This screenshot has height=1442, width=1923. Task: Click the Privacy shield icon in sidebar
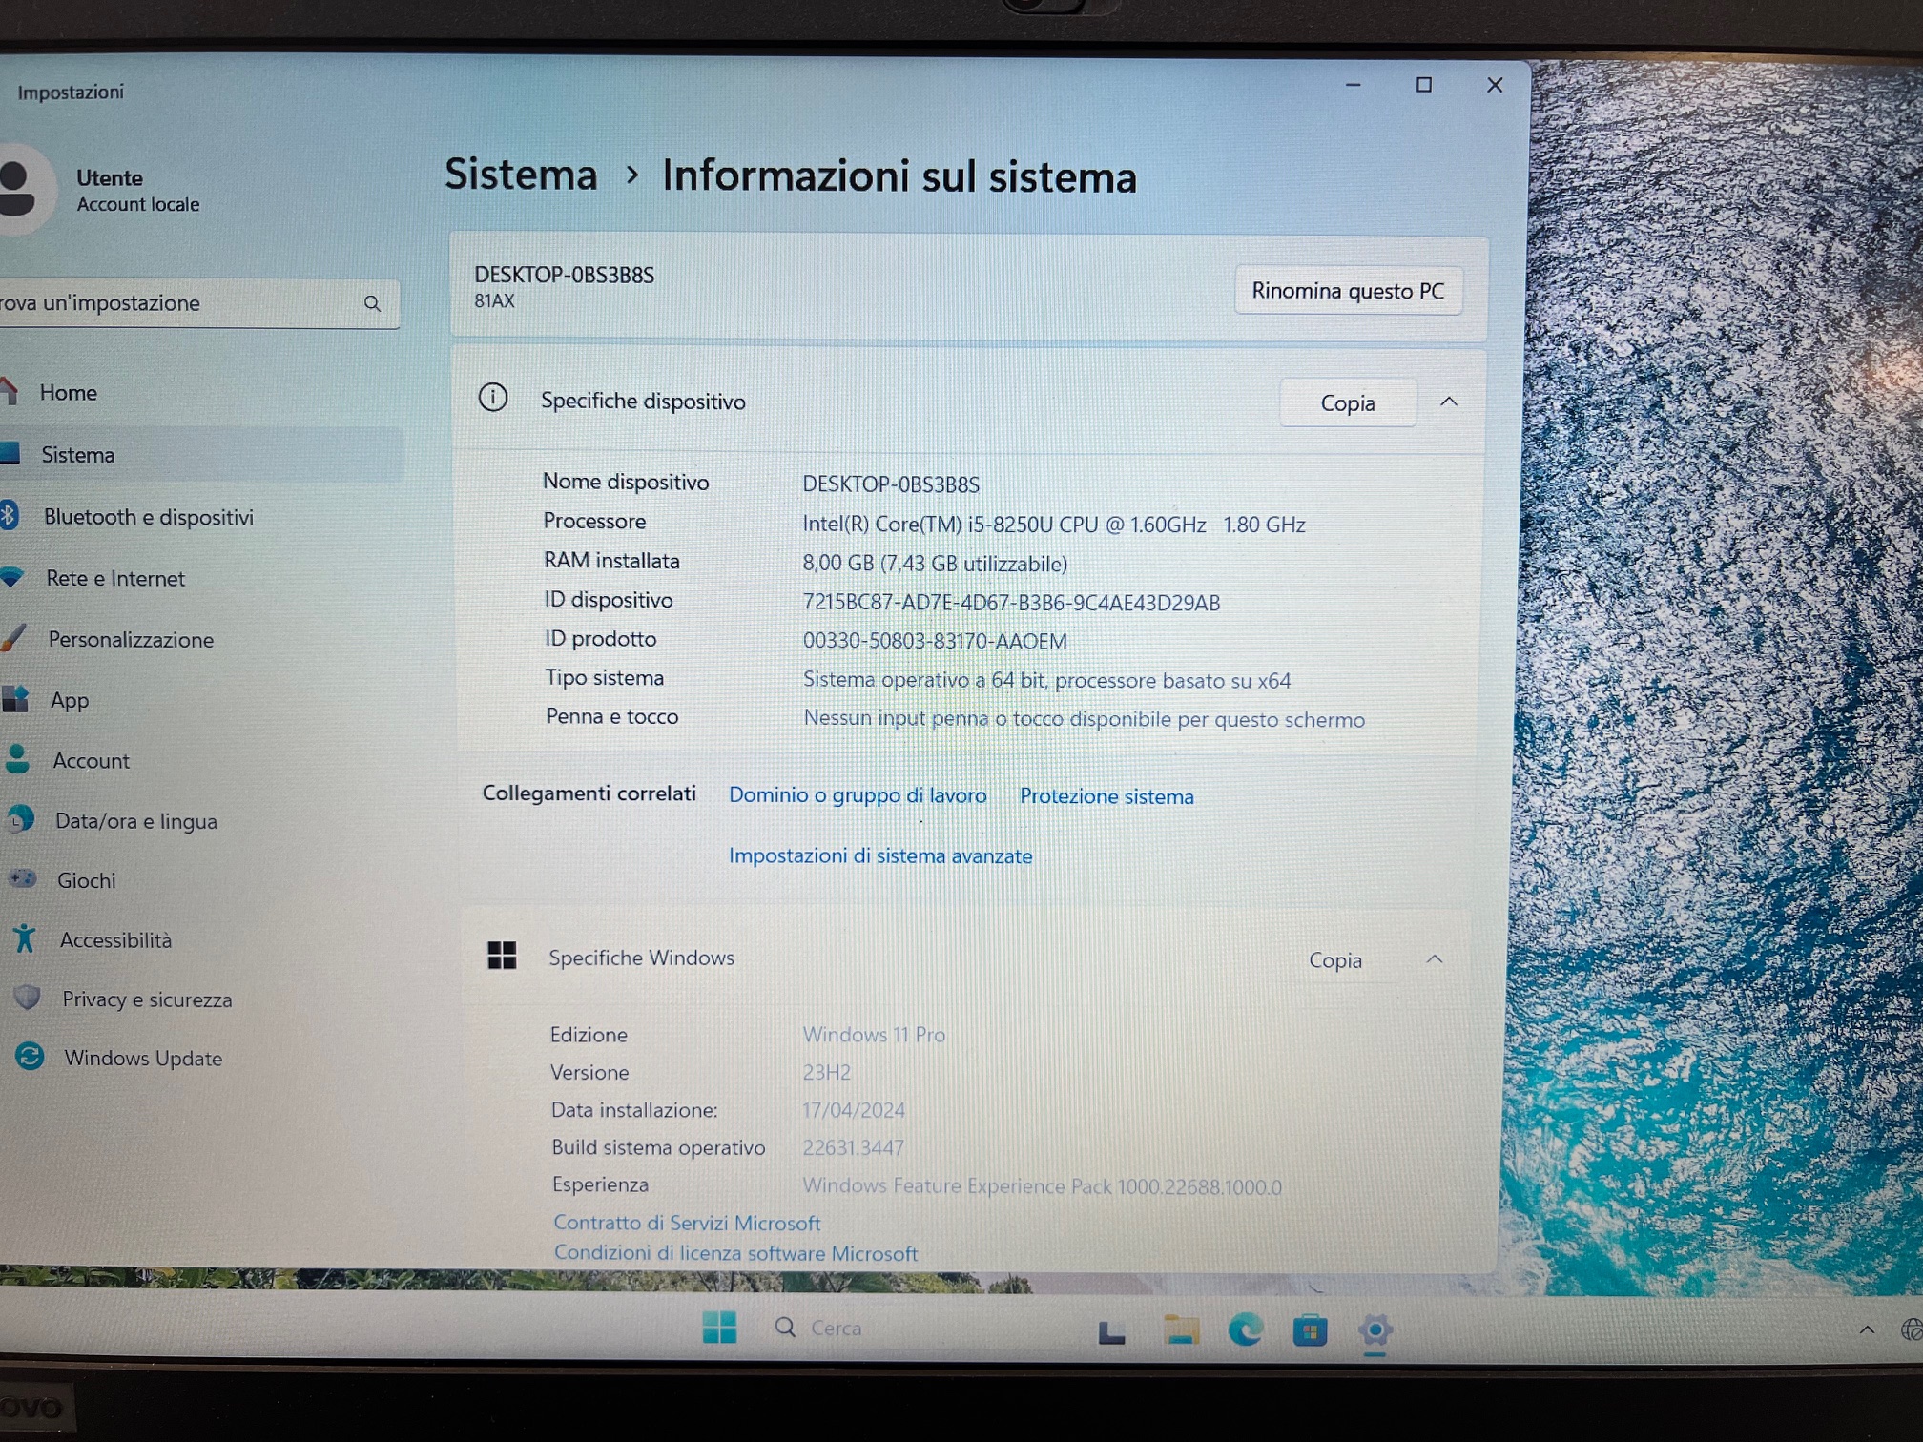28,998
